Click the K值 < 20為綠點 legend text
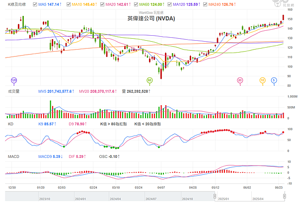The height and width of the screenshot is (203, 298). click(148, 124)
